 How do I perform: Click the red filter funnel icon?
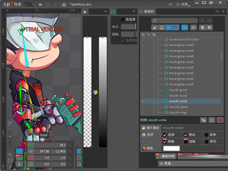pos(176,28)
